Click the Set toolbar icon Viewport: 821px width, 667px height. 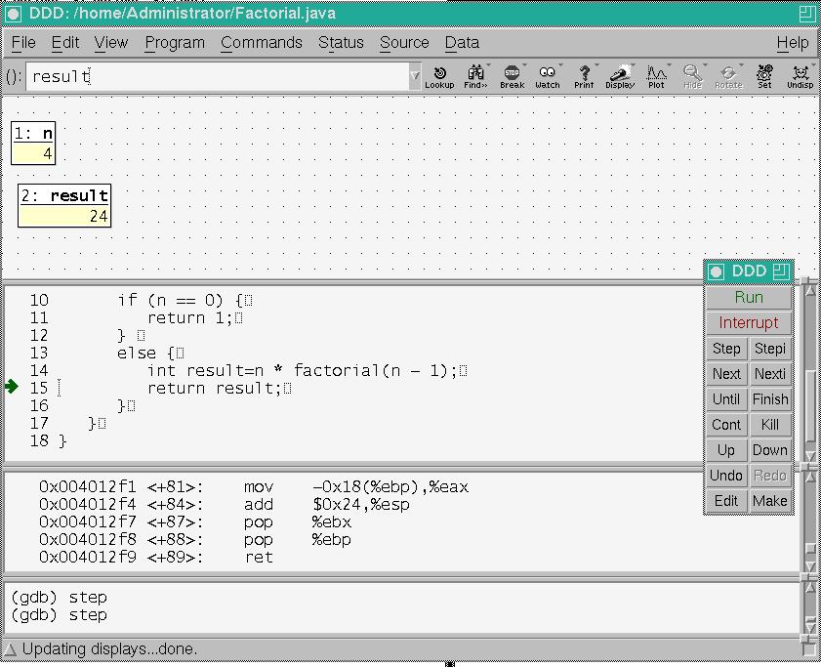[x=764, y=77]
